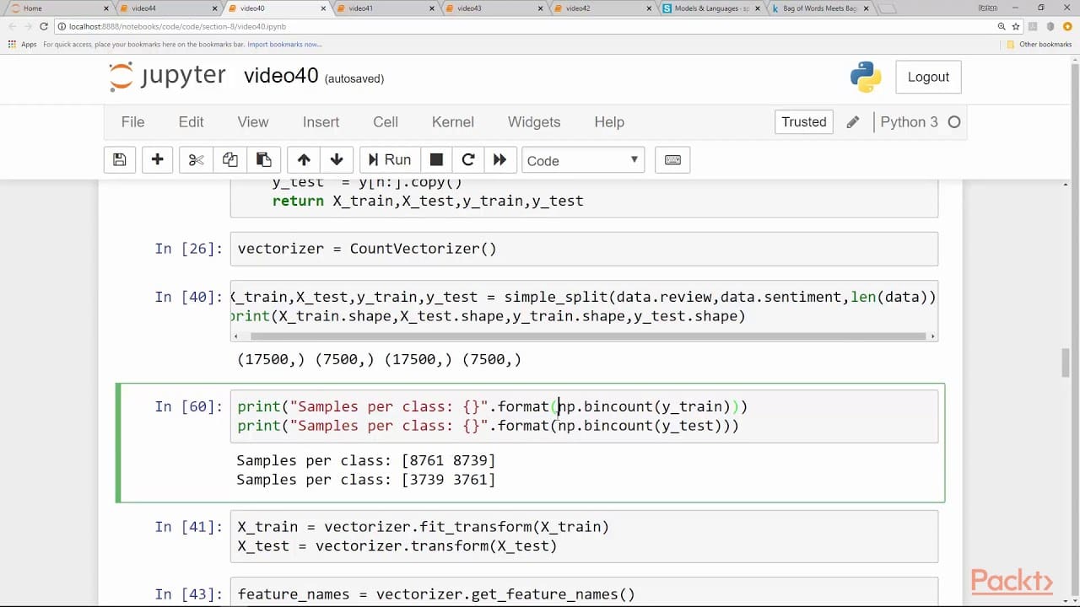Image resolution: width=1080 pixels, height=607 pixels.
Task: Open the command palette keyboard icon
Action: 672,160
